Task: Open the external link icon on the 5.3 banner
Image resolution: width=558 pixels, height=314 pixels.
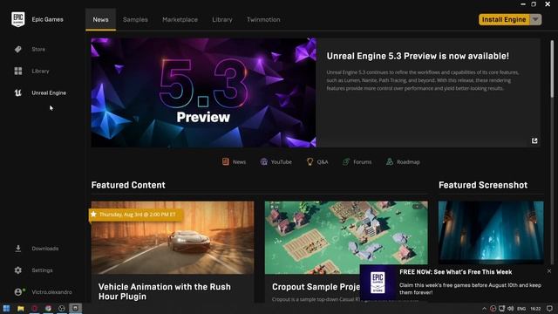Action: pyautogui.click(x=534, y=141)
